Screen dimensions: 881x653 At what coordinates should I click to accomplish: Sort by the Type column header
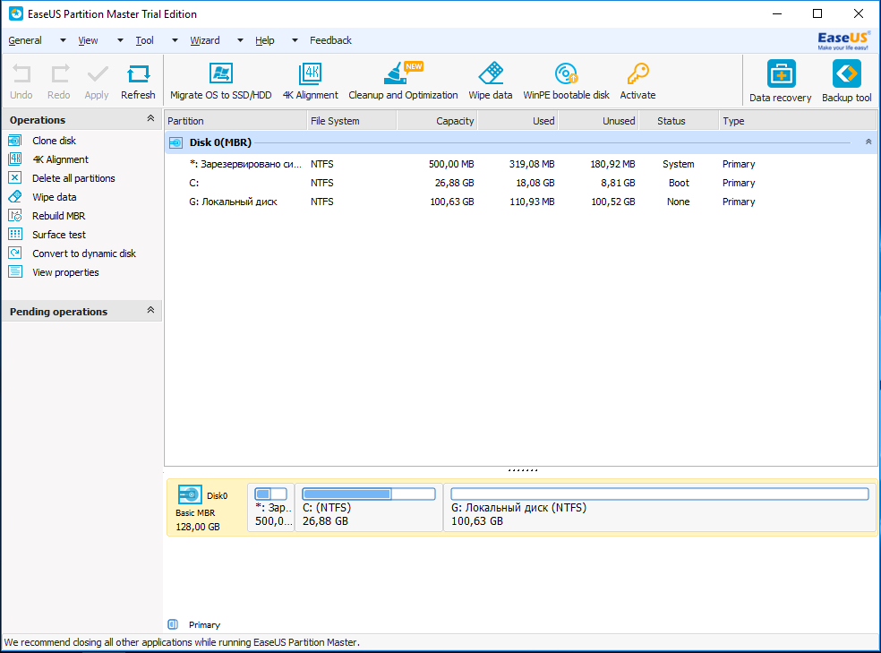coord(798,121)
